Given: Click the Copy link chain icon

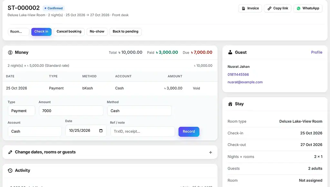Looking at the screenshot, I should [269, 8].
